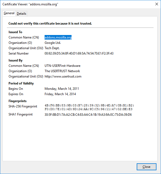The image size is (161, 174).
Task: Select the Google Ltd. organization value
Action: (x=53, y=43)
